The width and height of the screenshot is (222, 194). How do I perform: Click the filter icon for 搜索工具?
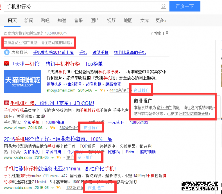point(152,34)
